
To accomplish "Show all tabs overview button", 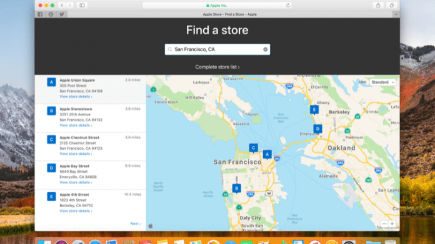I will 392,5.
